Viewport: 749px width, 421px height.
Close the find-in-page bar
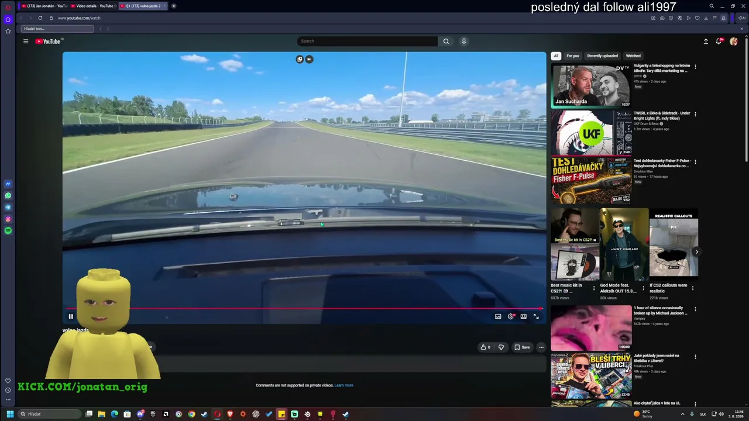(x=742, y=29)
